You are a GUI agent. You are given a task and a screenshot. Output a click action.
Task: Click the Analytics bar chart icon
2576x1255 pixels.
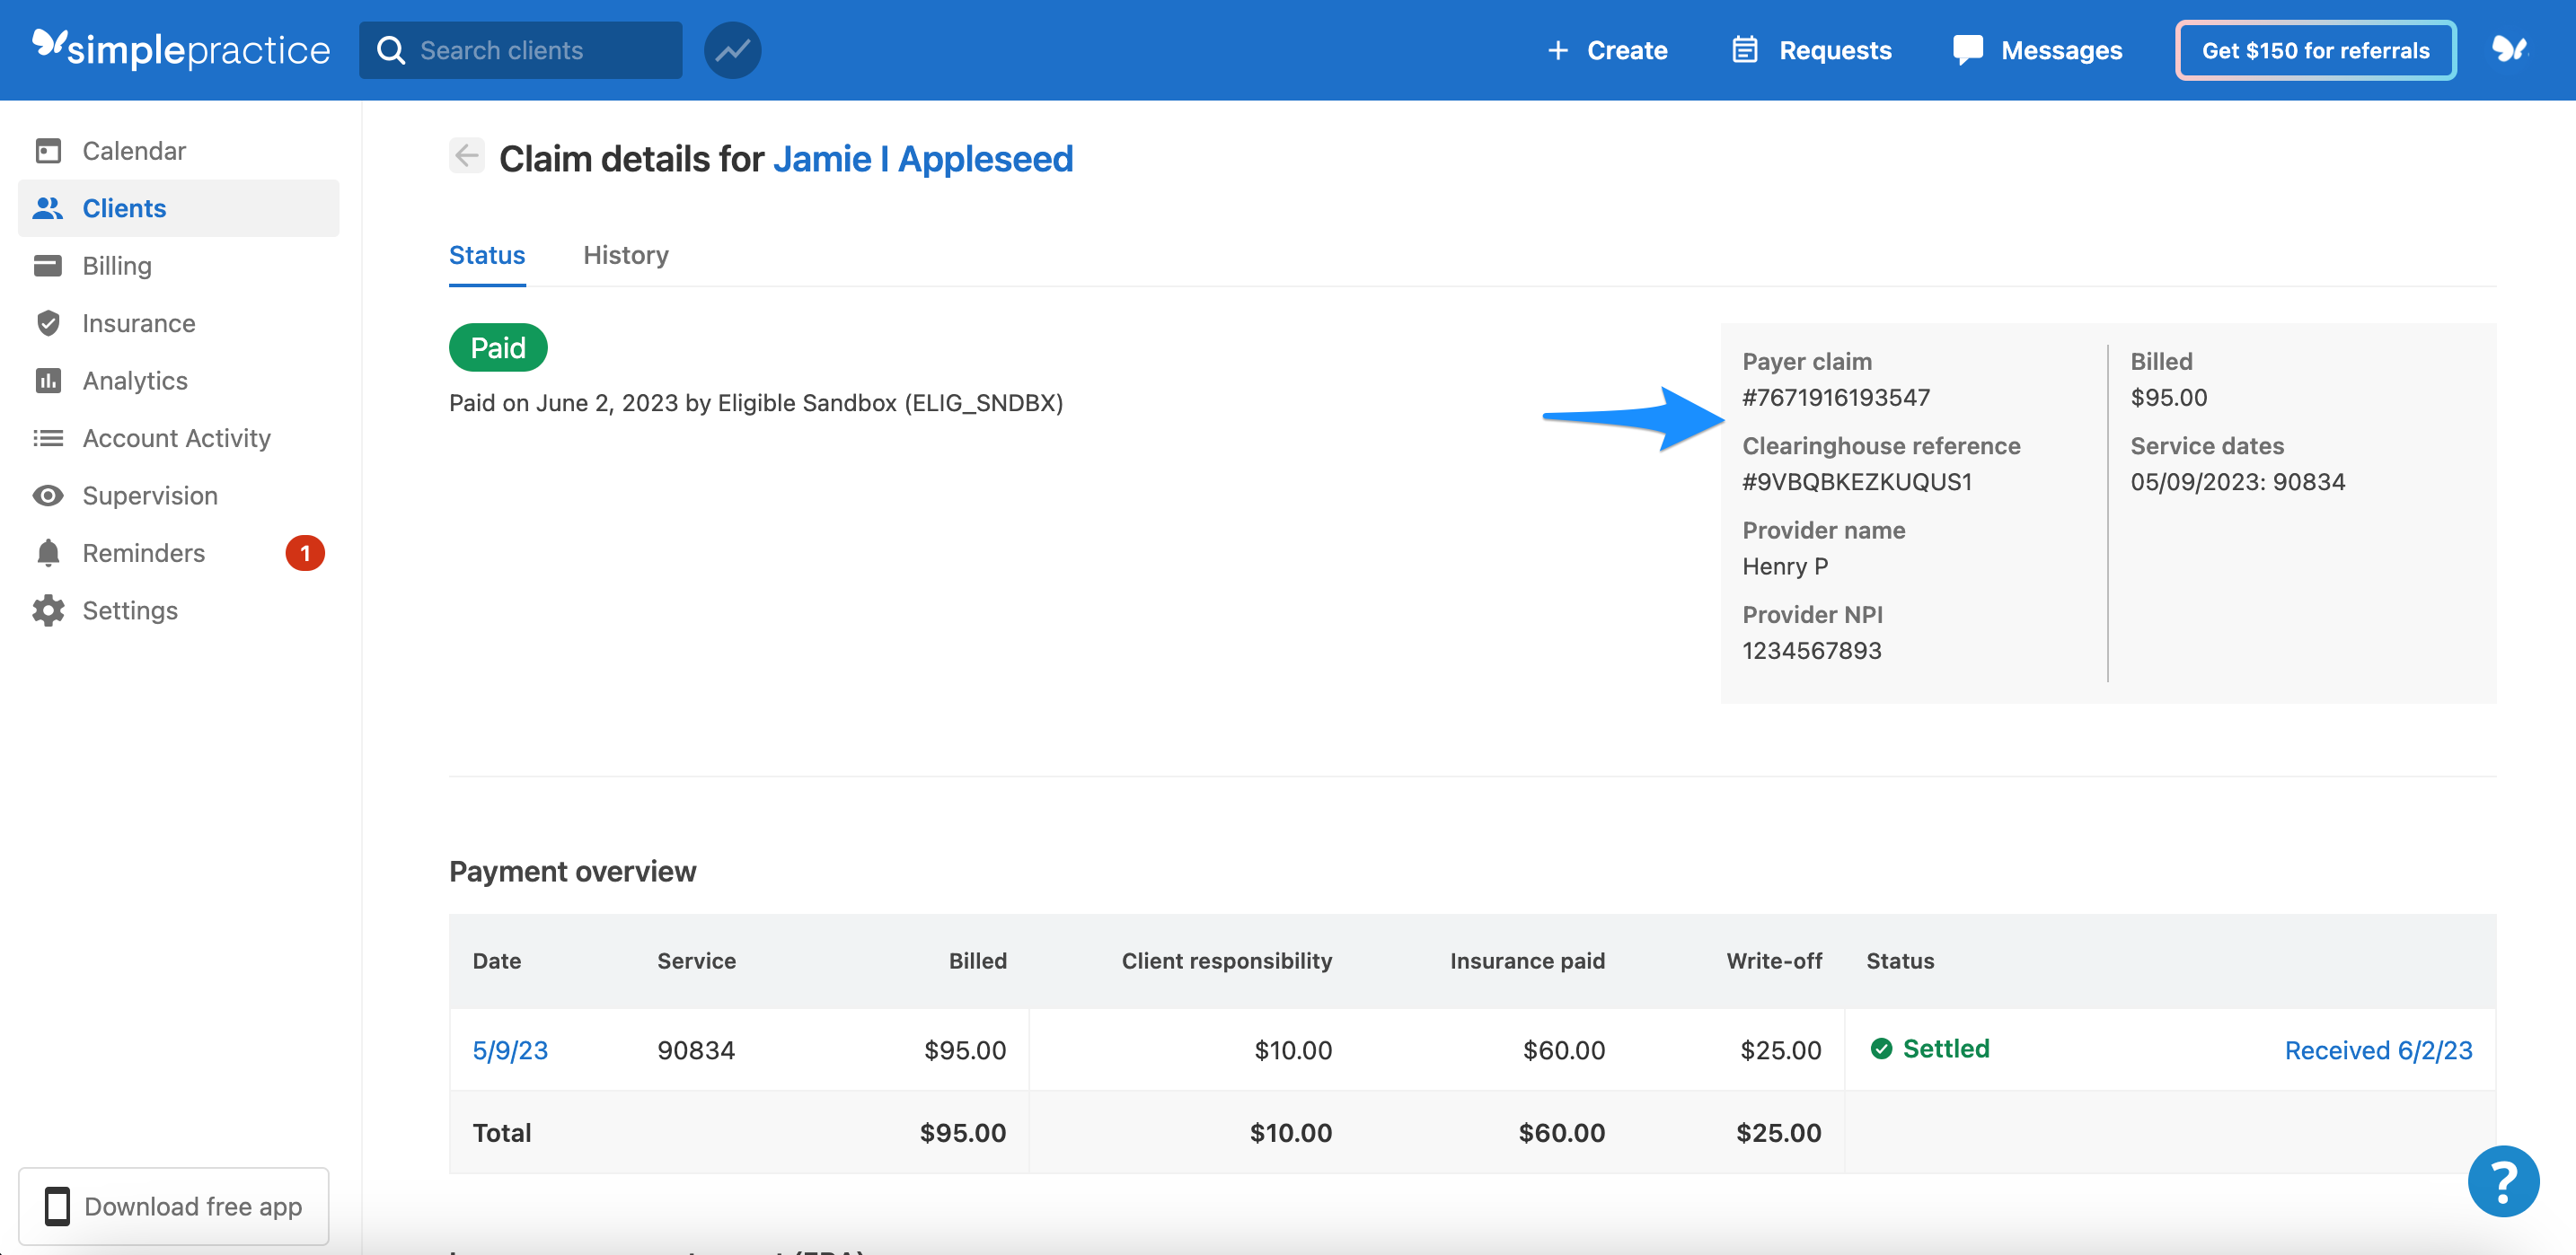[48, 381]
